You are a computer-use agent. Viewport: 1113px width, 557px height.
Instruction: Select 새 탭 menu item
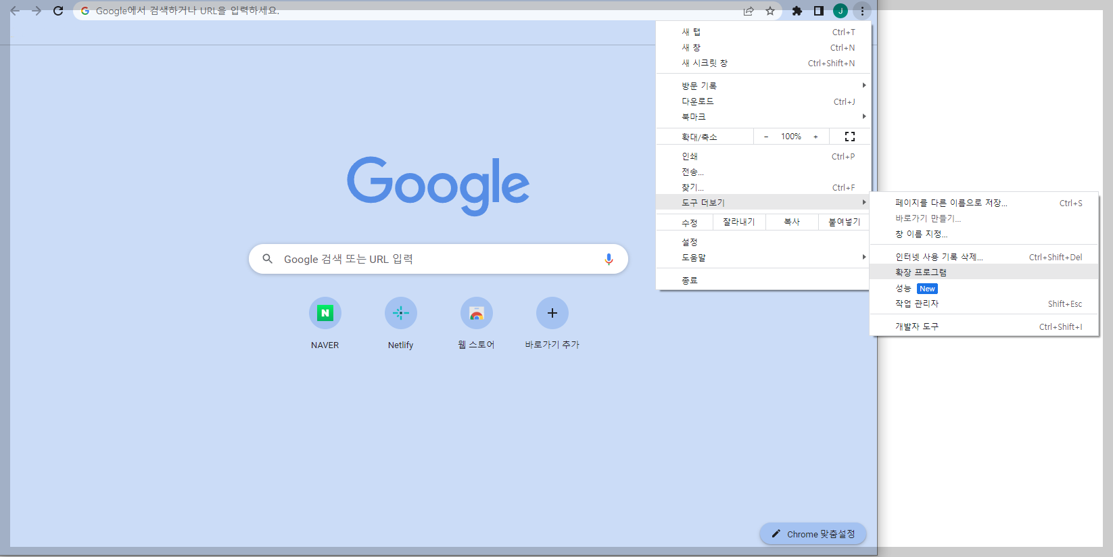[x=763, y=32]
